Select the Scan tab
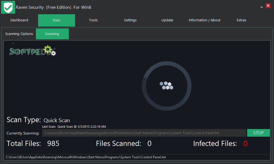274x164 pixels. pos(56,20)
